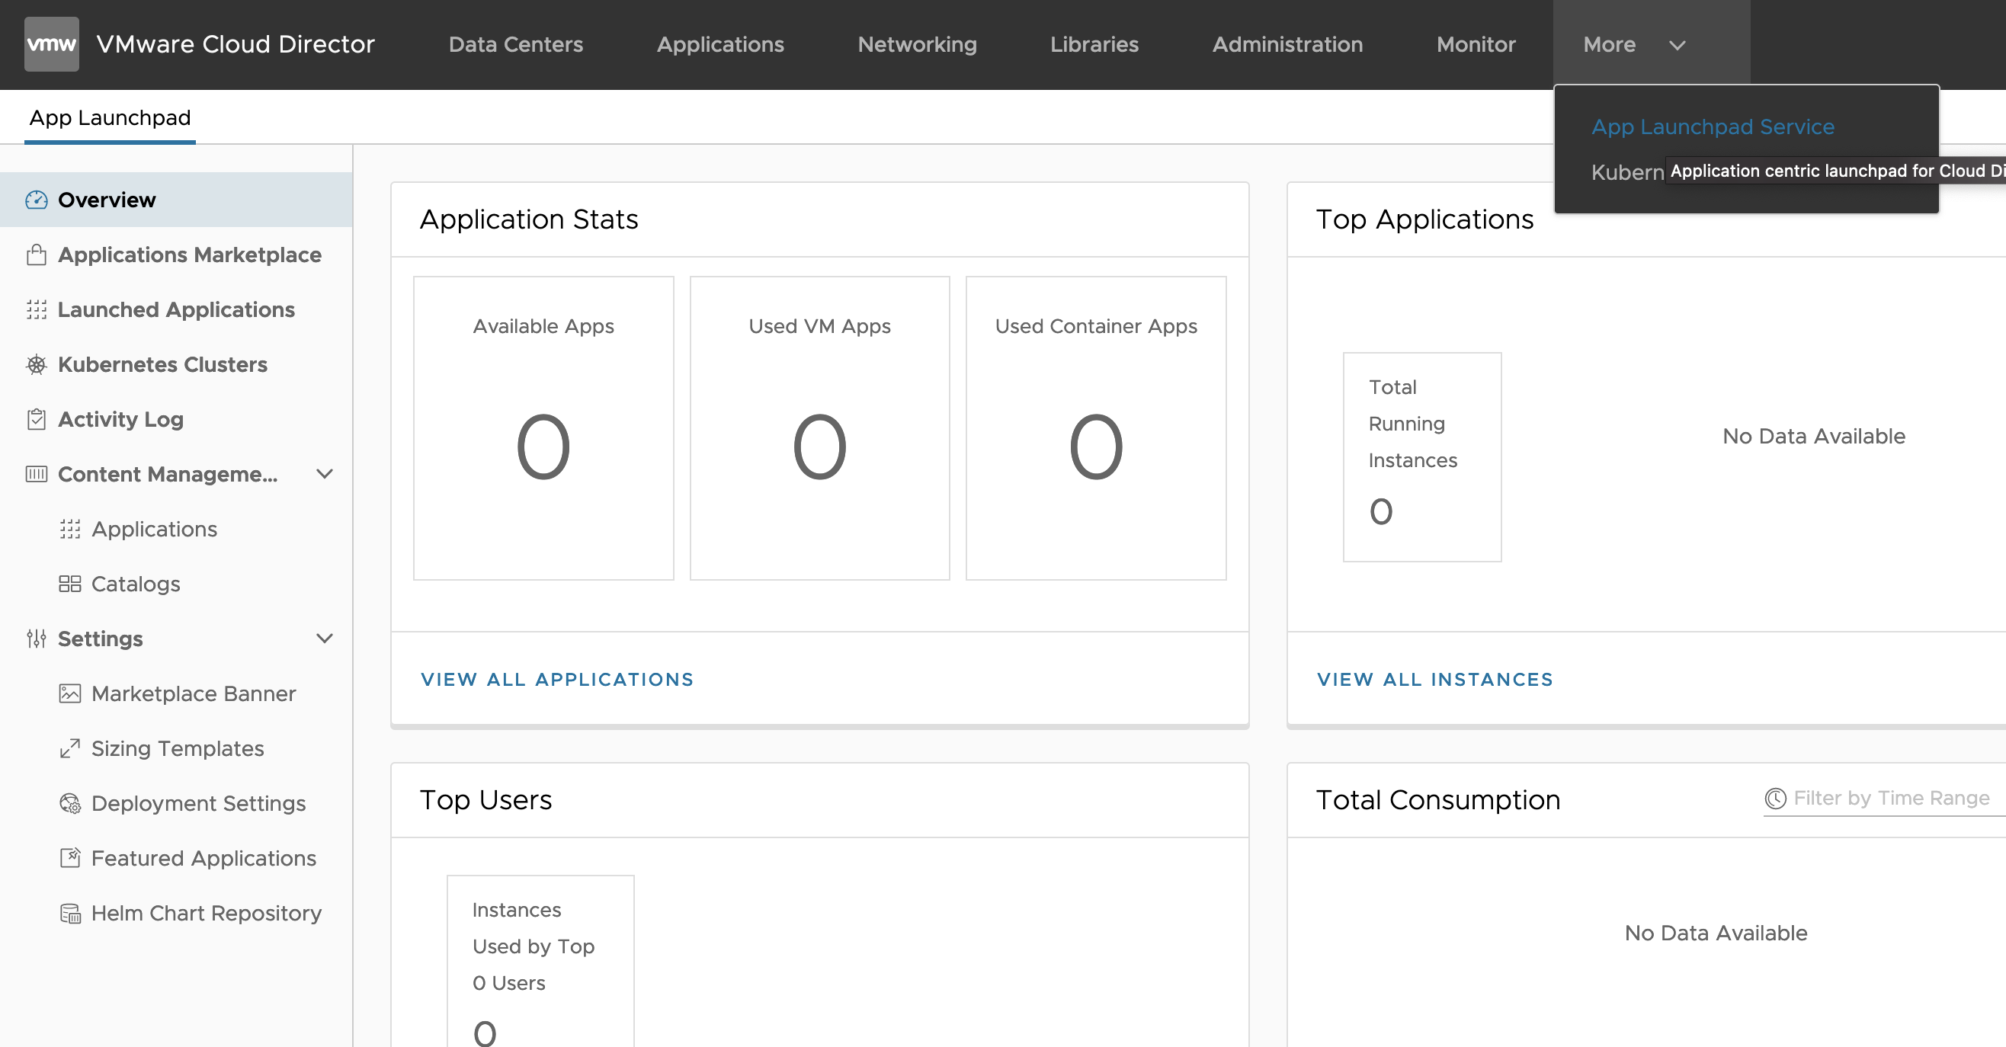Click the Helm Chart Repository icon
This screenshot has width=2006, height=1047.
click(x=69, y=913)
